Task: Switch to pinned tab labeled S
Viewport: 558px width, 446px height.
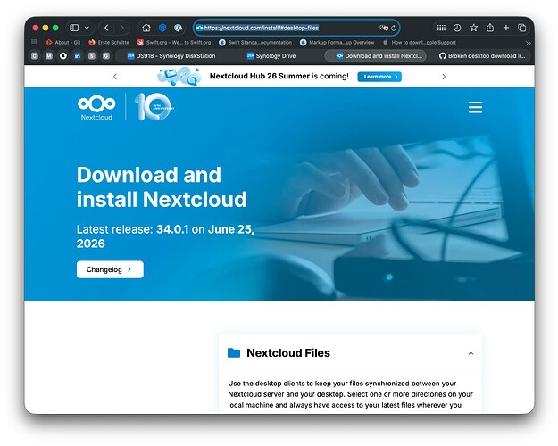Action: click(91, 56)
